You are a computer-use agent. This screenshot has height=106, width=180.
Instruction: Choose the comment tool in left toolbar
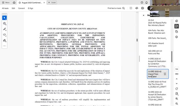[4, 24]
